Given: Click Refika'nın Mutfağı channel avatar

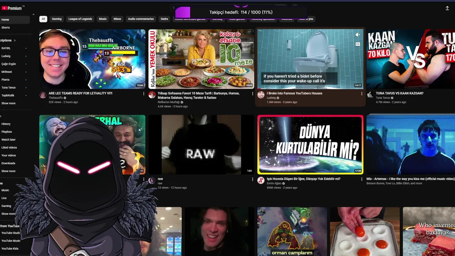Looking at the screenshot, I should [152, 95].
